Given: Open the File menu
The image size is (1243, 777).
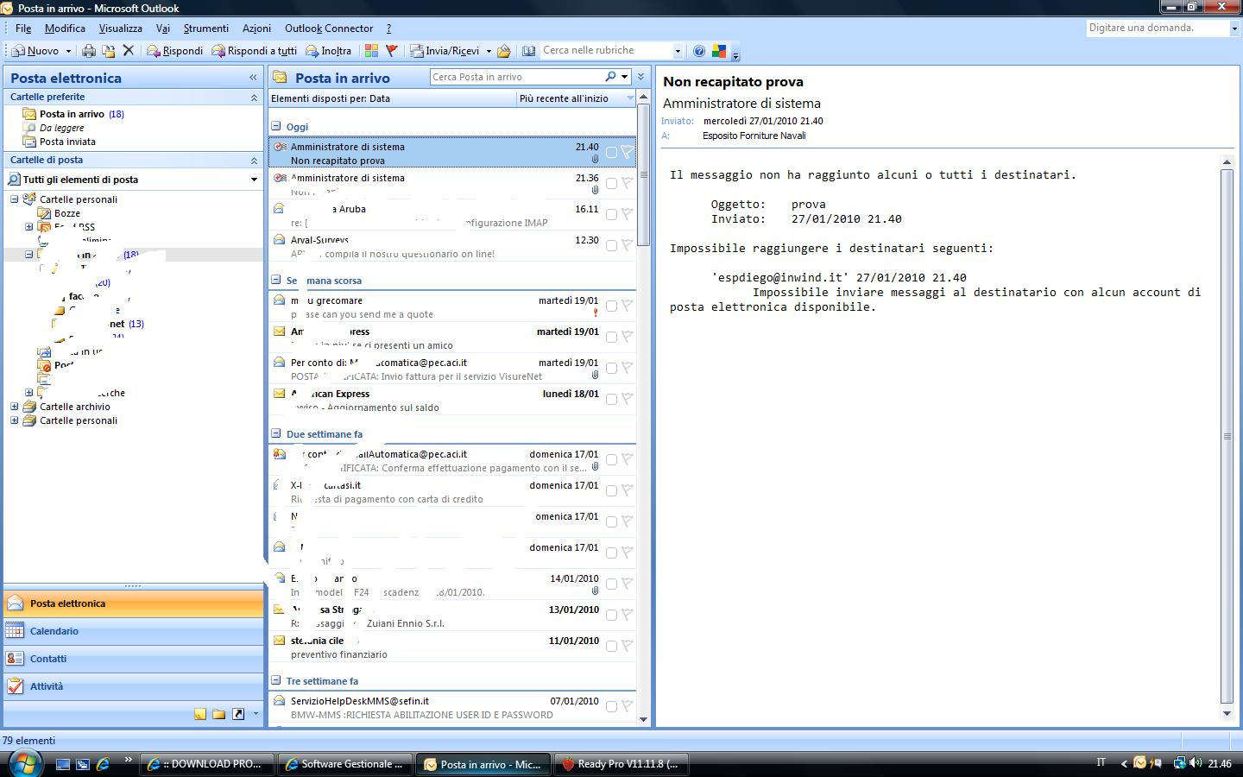Looking at the screenshot, I should [23, 28].
